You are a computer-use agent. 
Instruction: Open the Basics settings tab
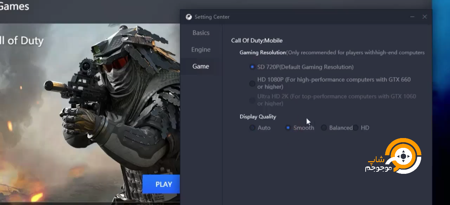point(201,33)
